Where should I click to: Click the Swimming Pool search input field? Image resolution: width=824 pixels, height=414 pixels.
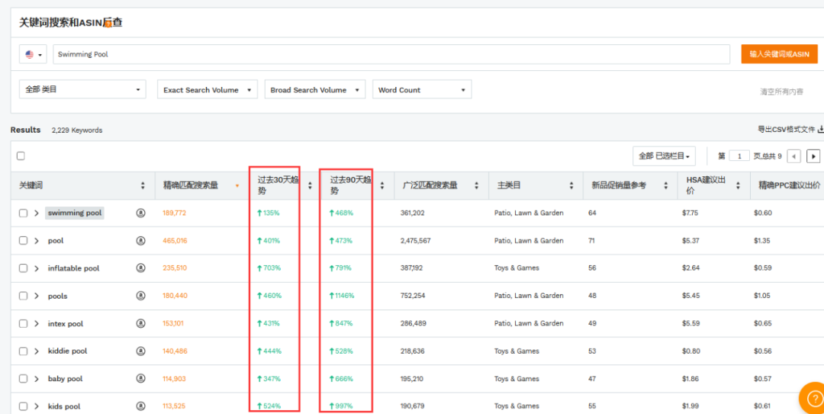(391, 54)
